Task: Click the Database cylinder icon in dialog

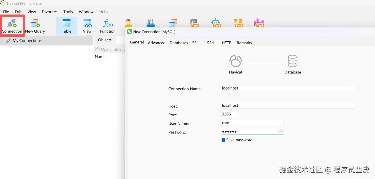Action: coord(293,61)
